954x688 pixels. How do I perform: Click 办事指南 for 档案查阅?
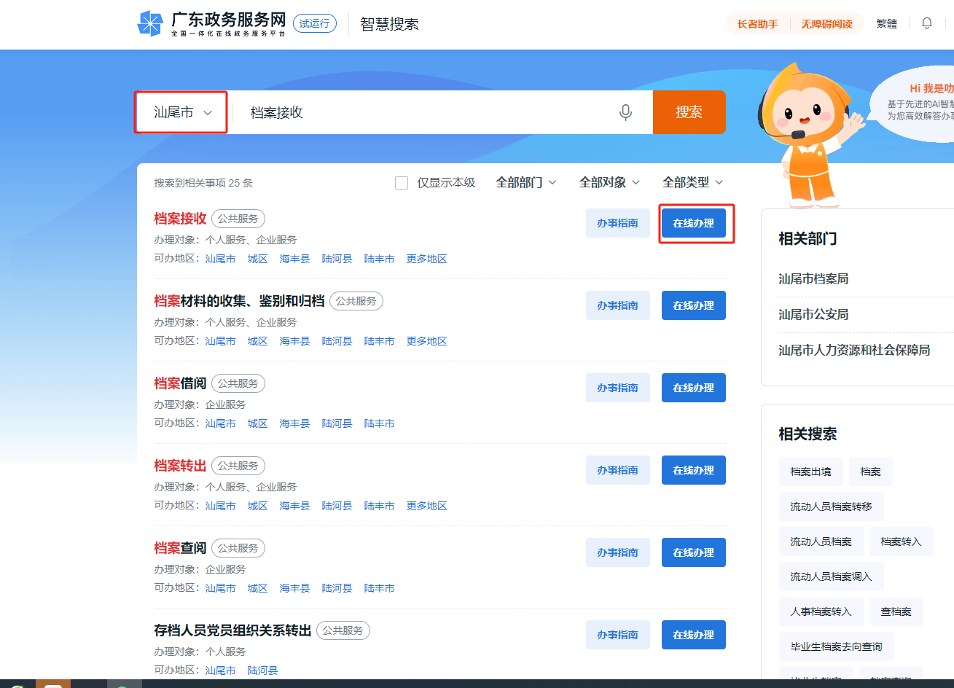coord(617,552)
